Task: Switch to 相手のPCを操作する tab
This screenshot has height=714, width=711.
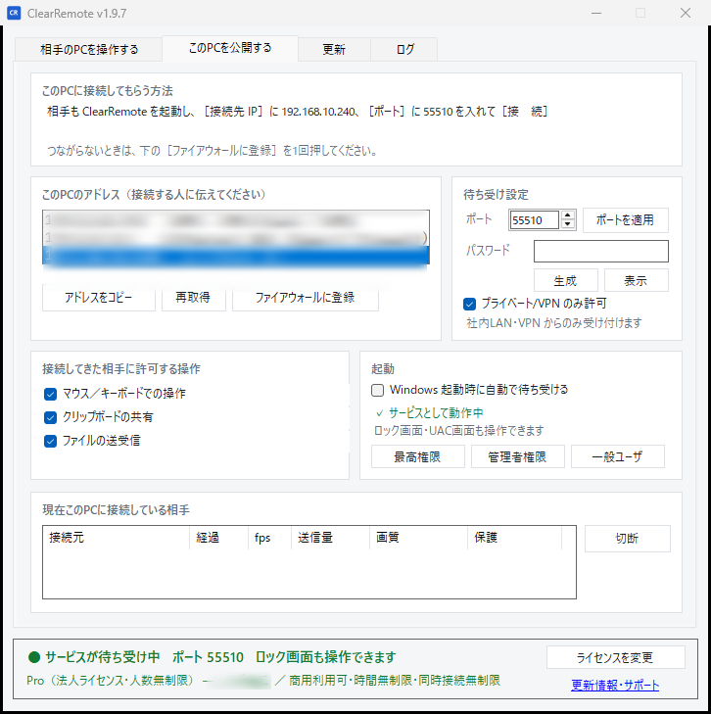Action: (x=89, y=49)
